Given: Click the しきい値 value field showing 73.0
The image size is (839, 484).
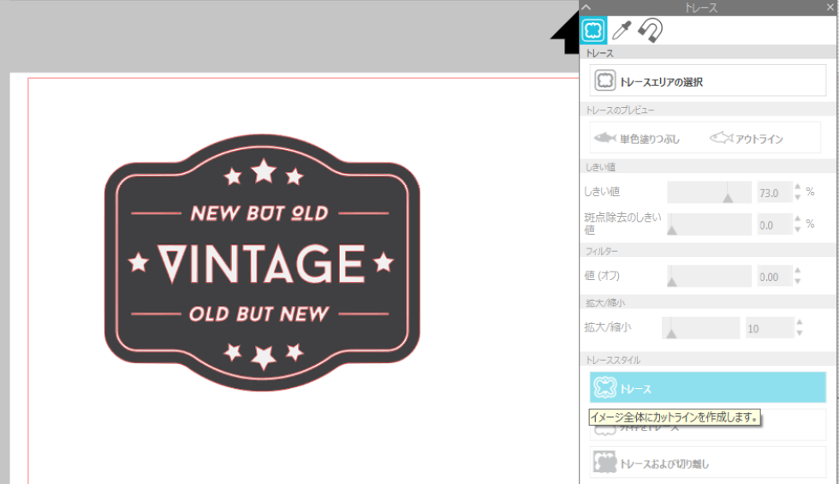Looking at the screenshot, I should 774,193.
